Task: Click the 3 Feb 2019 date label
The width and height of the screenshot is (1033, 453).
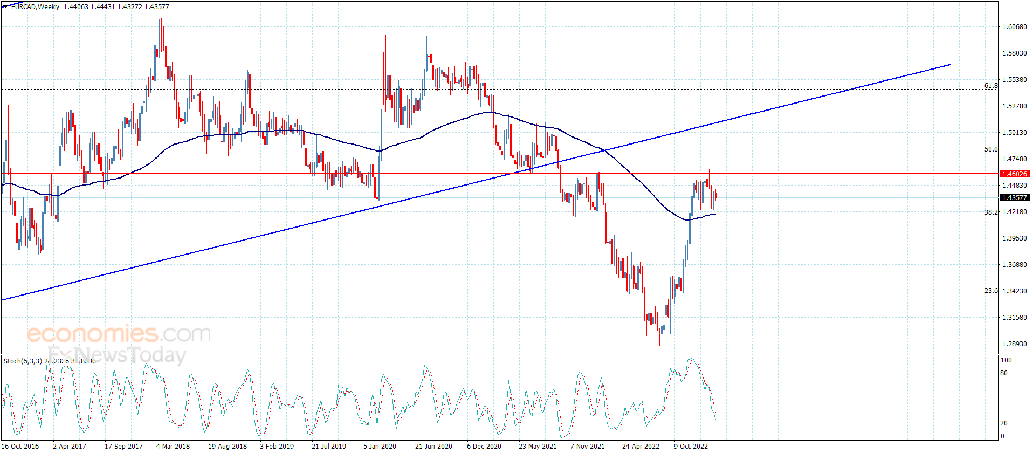Action: pos(277,446)
